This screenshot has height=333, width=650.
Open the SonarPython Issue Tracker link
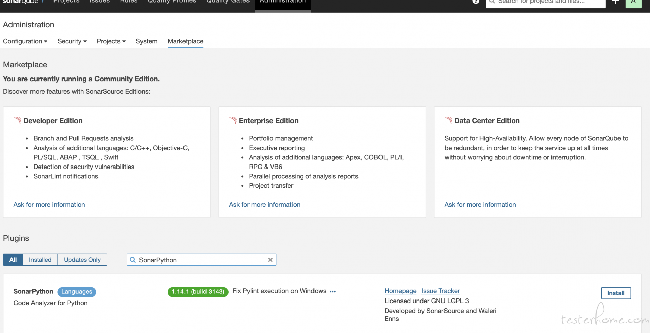[440, 291]
